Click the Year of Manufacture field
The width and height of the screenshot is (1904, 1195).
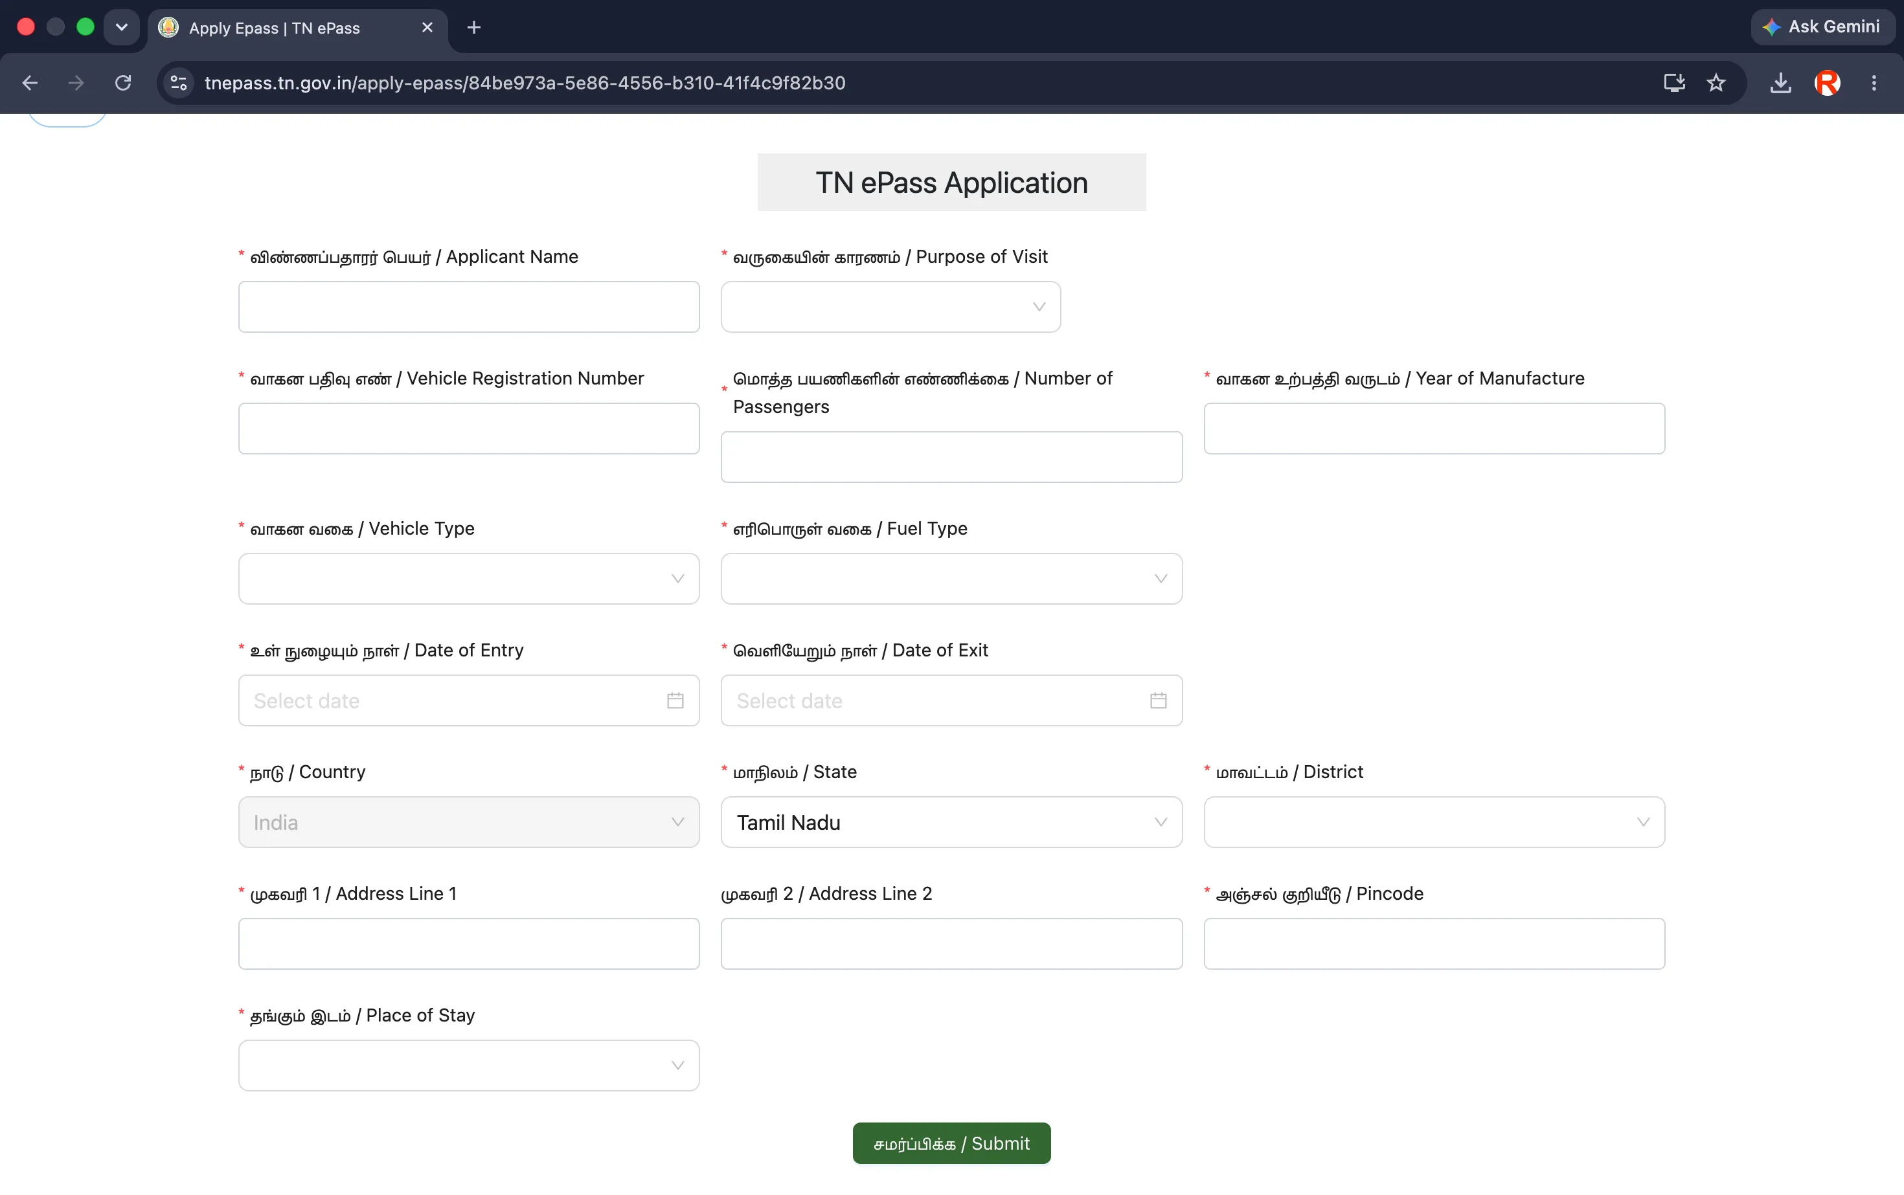tap(1434, 429)
